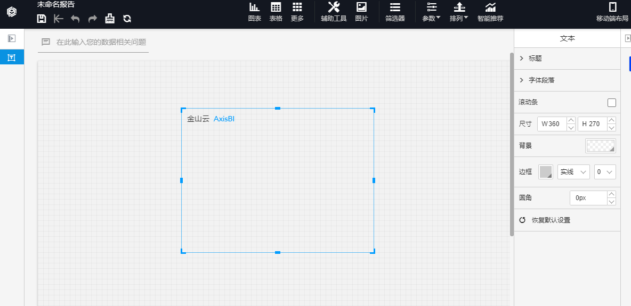
Task: Decrease the width value with down arrow
Action: [571, 128]
